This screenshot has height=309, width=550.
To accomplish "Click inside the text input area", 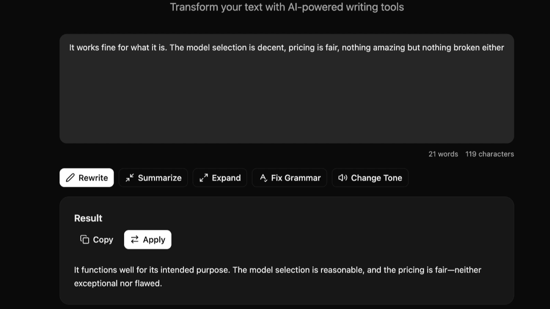I will click(287, 87).
